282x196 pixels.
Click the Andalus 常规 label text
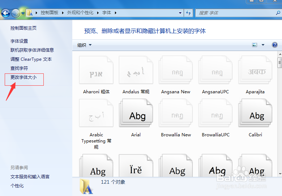point(136,92)
